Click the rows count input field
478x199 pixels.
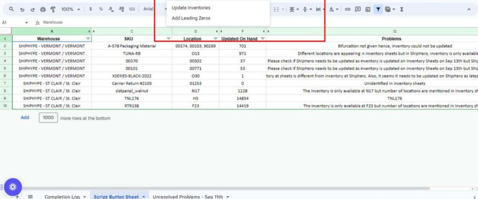pyautogui.click(x=48, y=118)
